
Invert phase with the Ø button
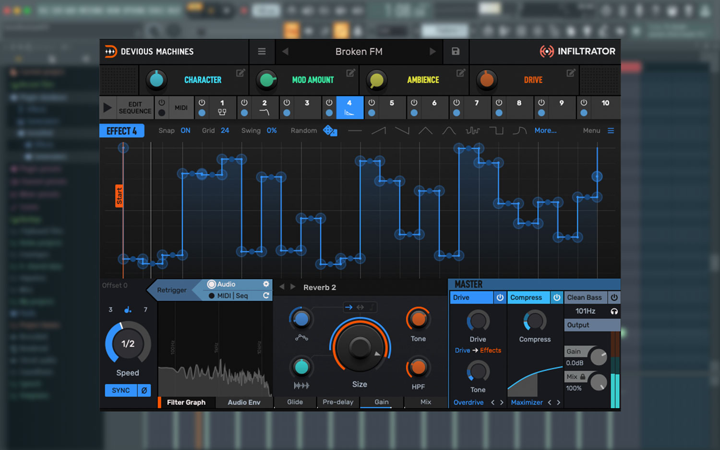coord(144,391)
